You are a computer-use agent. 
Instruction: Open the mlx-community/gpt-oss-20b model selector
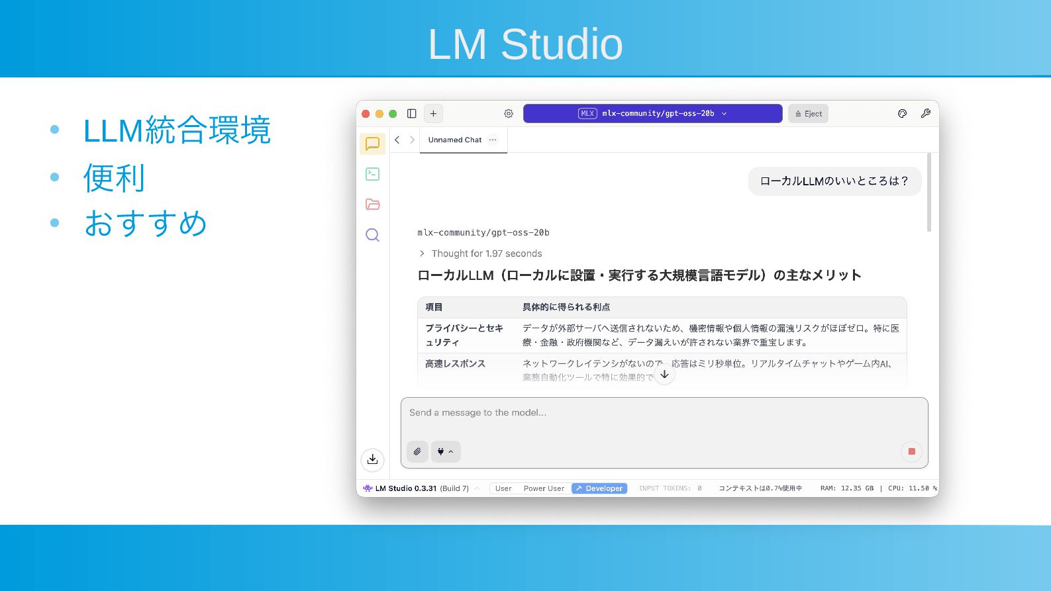click(653, 114)
